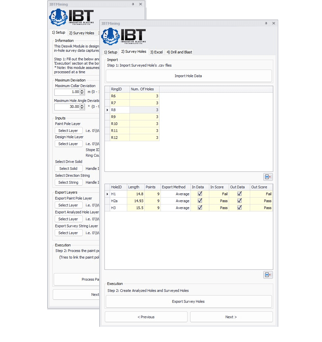Select the row indicator arrow beside ring R8

click(107, 110)
